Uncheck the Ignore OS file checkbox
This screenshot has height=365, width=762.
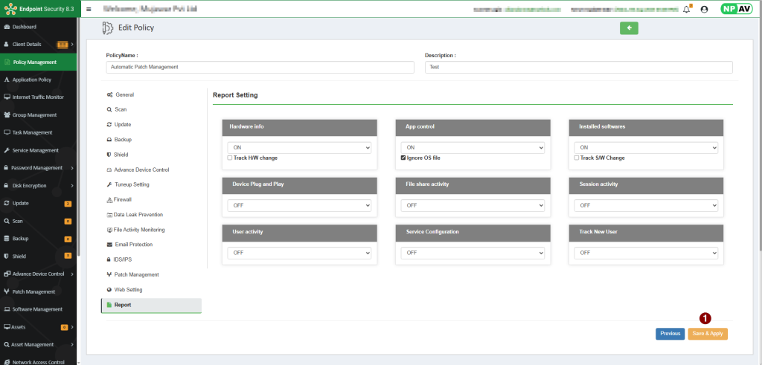(x=403, y=158)
